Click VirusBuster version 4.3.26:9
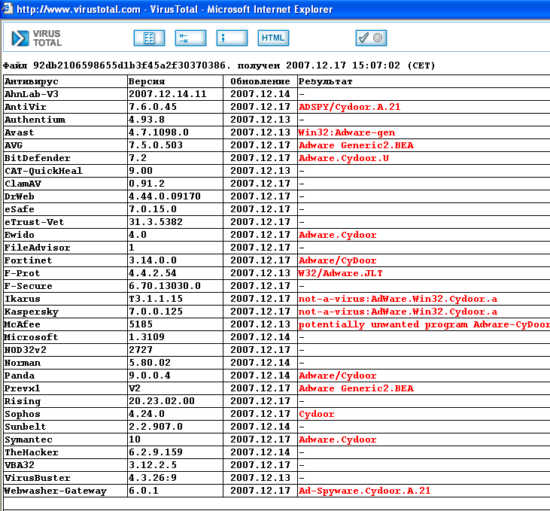550x511 pixels. tap(153, 478)
